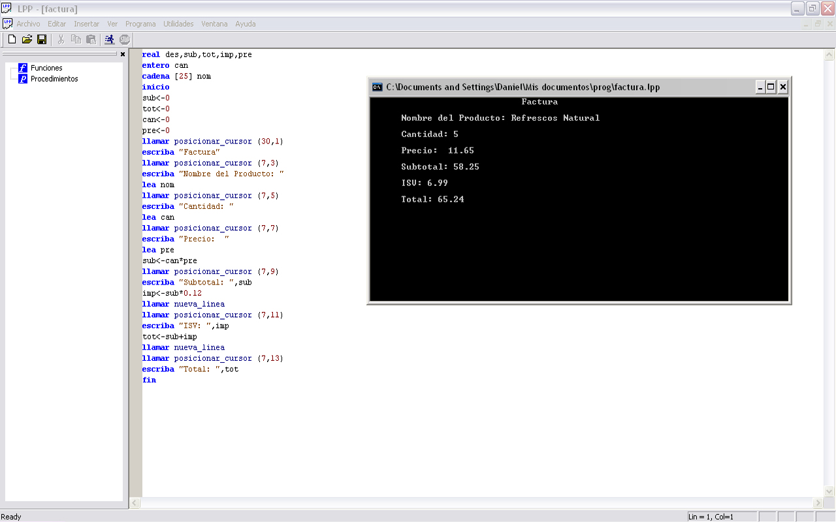Click editor horizontal scrollbar right arrow

tap(818, 503)
